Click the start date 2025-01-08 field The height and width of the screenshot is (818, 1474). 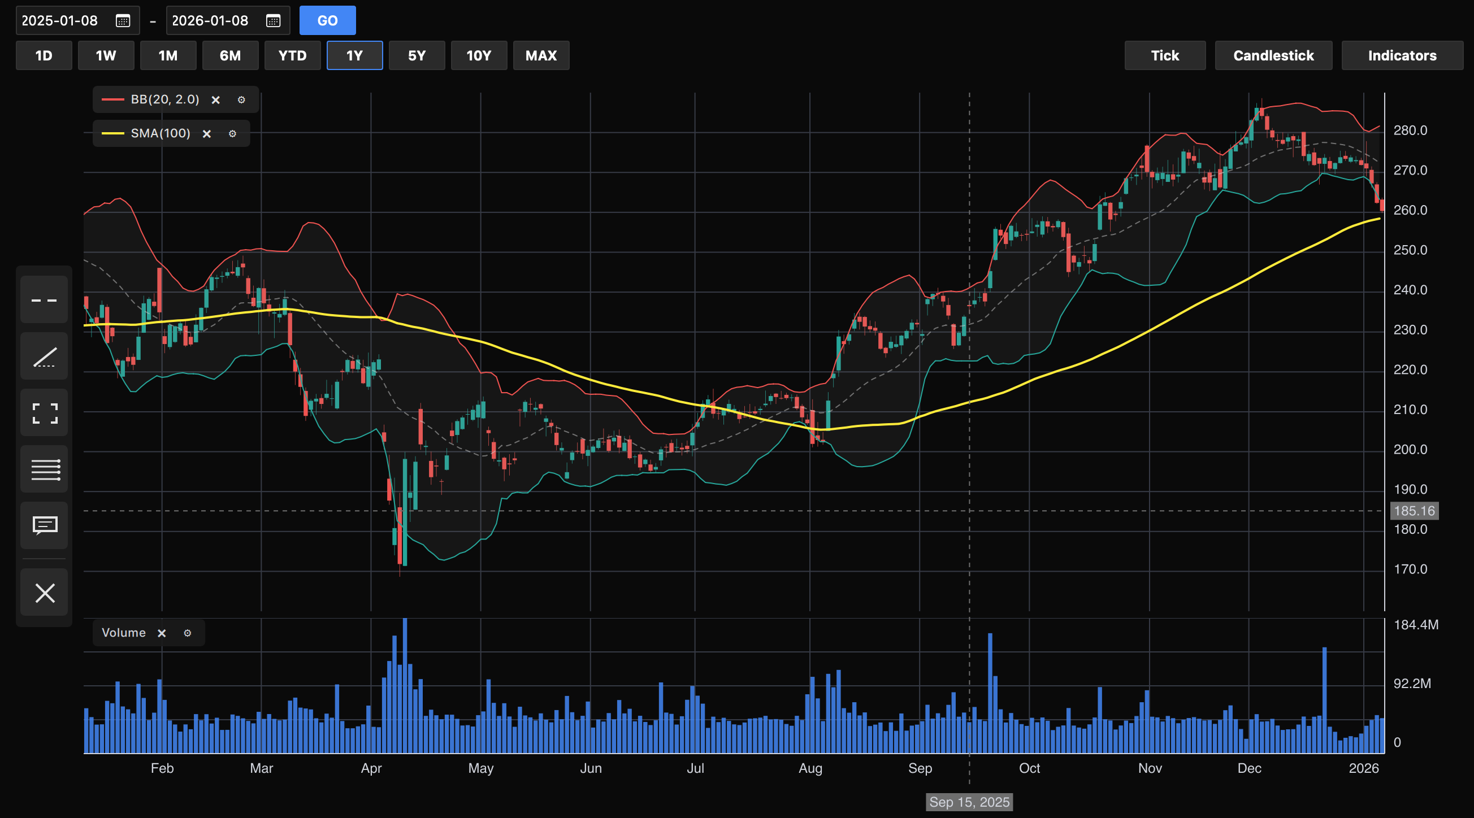coord(60,21)
